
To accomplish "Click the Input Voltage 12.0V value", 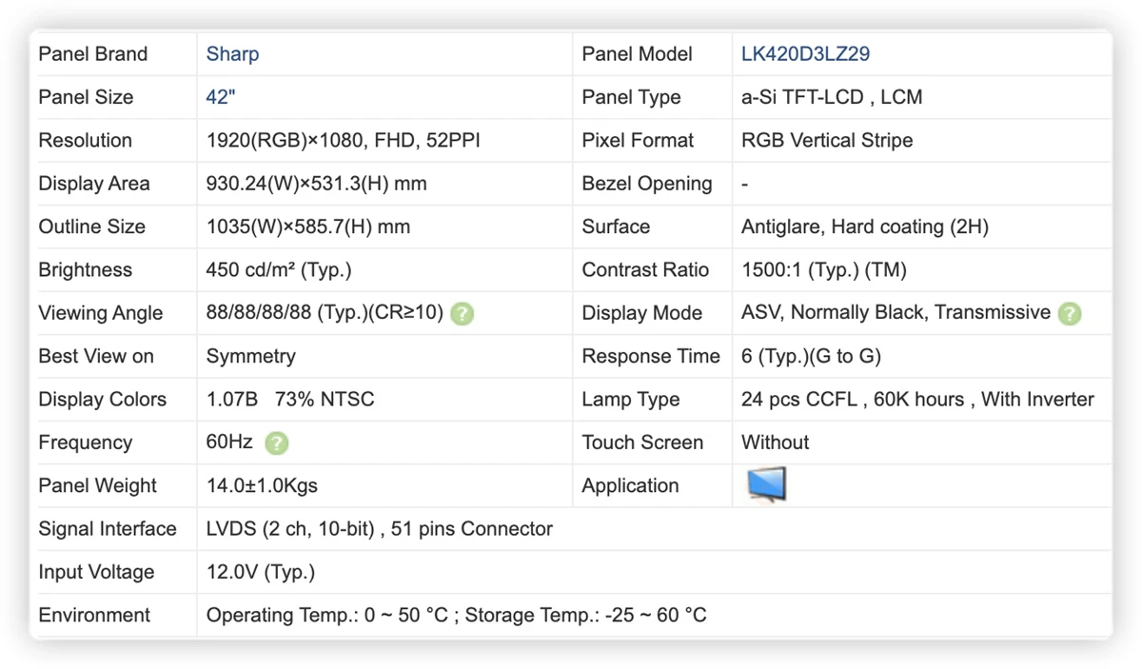I will click(261, 572).
